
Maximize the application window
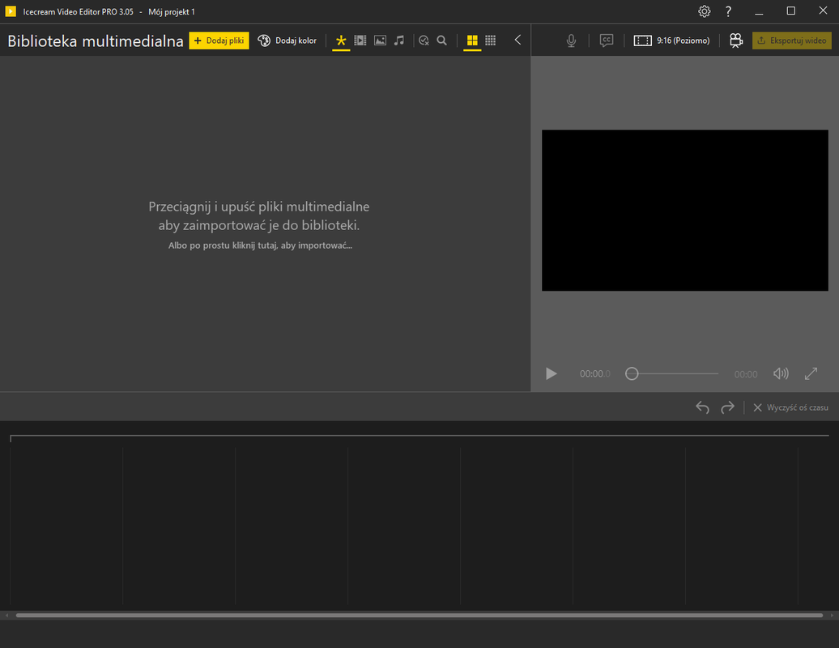pos(791,11)
